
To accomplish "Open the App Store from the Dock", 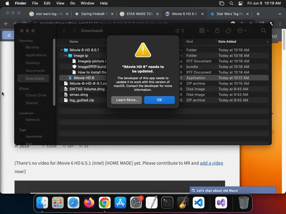I will point(120,203).
